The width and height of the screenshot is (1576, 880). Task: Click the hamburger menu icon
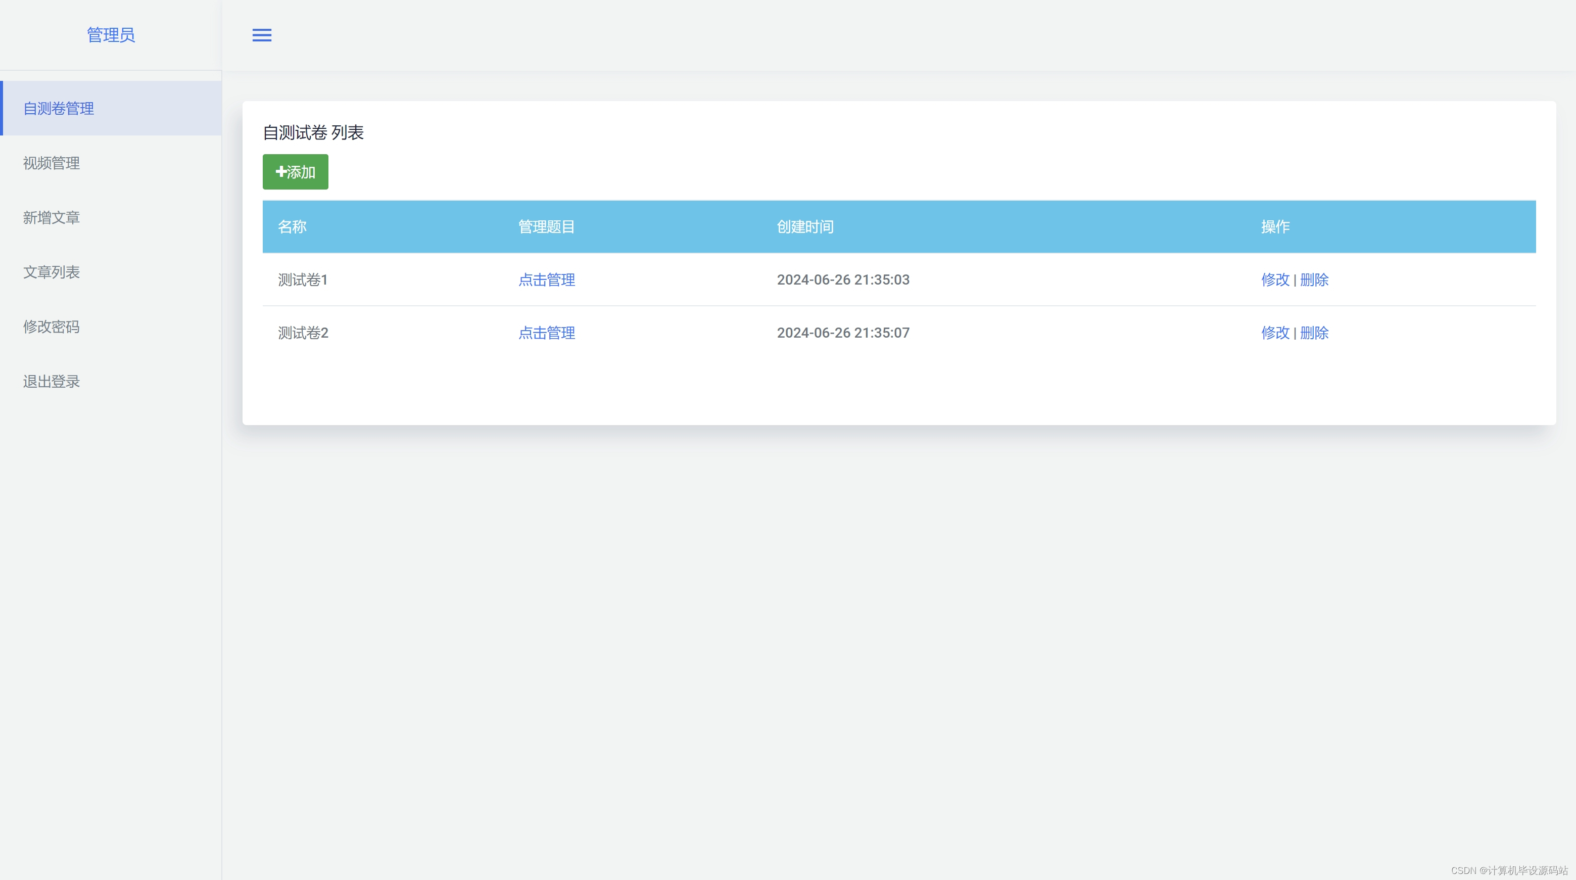pyautogui.click(x=262, y=35)
